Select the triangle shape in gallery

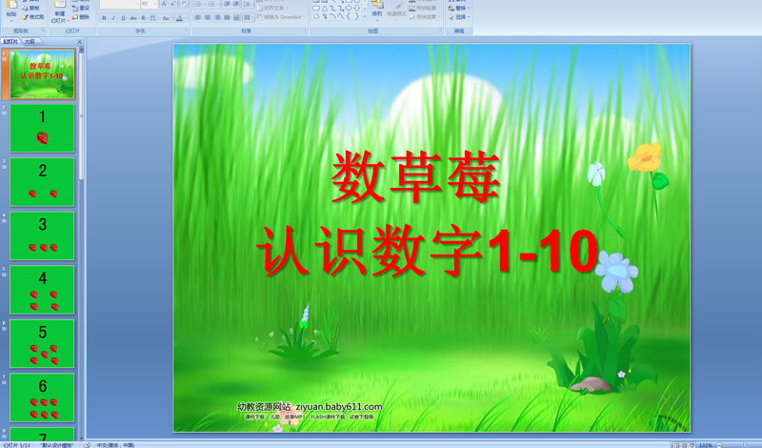coord(325,9)
